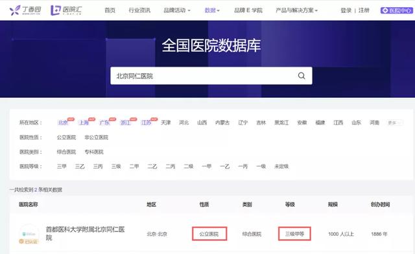The height and width of the screenshot is (254, 415).
Task: Expand the 更多 regions dropdown
Action: point(394,122)
